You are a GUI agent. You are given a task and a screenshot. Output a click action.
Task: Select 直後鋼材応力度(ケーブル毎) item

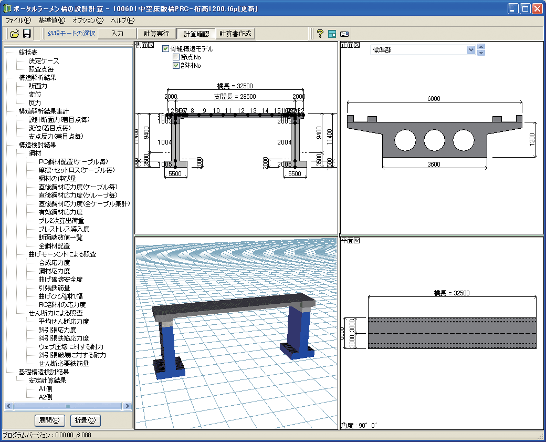[78, 187]
